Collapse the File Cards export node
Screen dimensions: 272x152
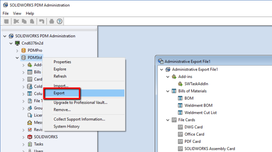pos(168,120)
